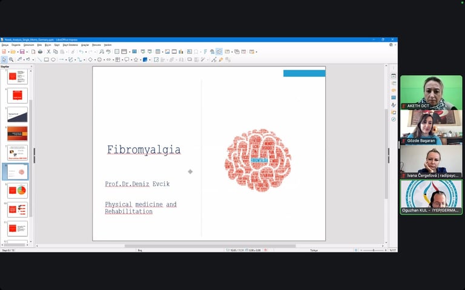The width and height of the screenshot is (465, 290).
Task: Open the Düzenle menu
Action: click(16, 45)
